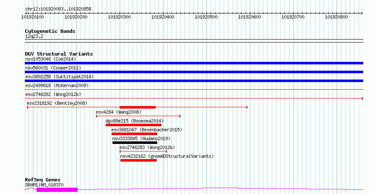The height and width of the screenshot is (194, 375).
Task: Select the thin red esv4264 span line
Action: (x=138, y=116)
